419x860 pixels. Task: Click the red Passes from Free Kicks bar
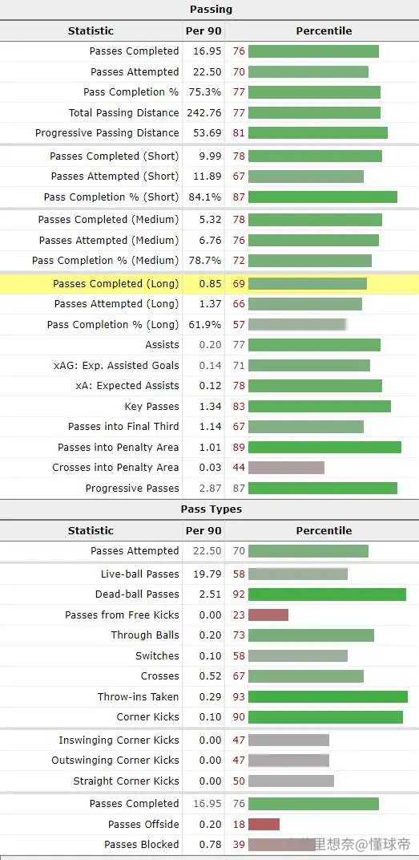click(268, 615)
